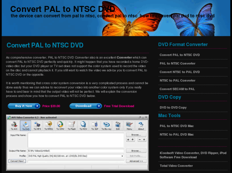Open the PAL to NTSC DVD Mac link
232x173 pixels.
pyautogui.click(x=177, y=126)
